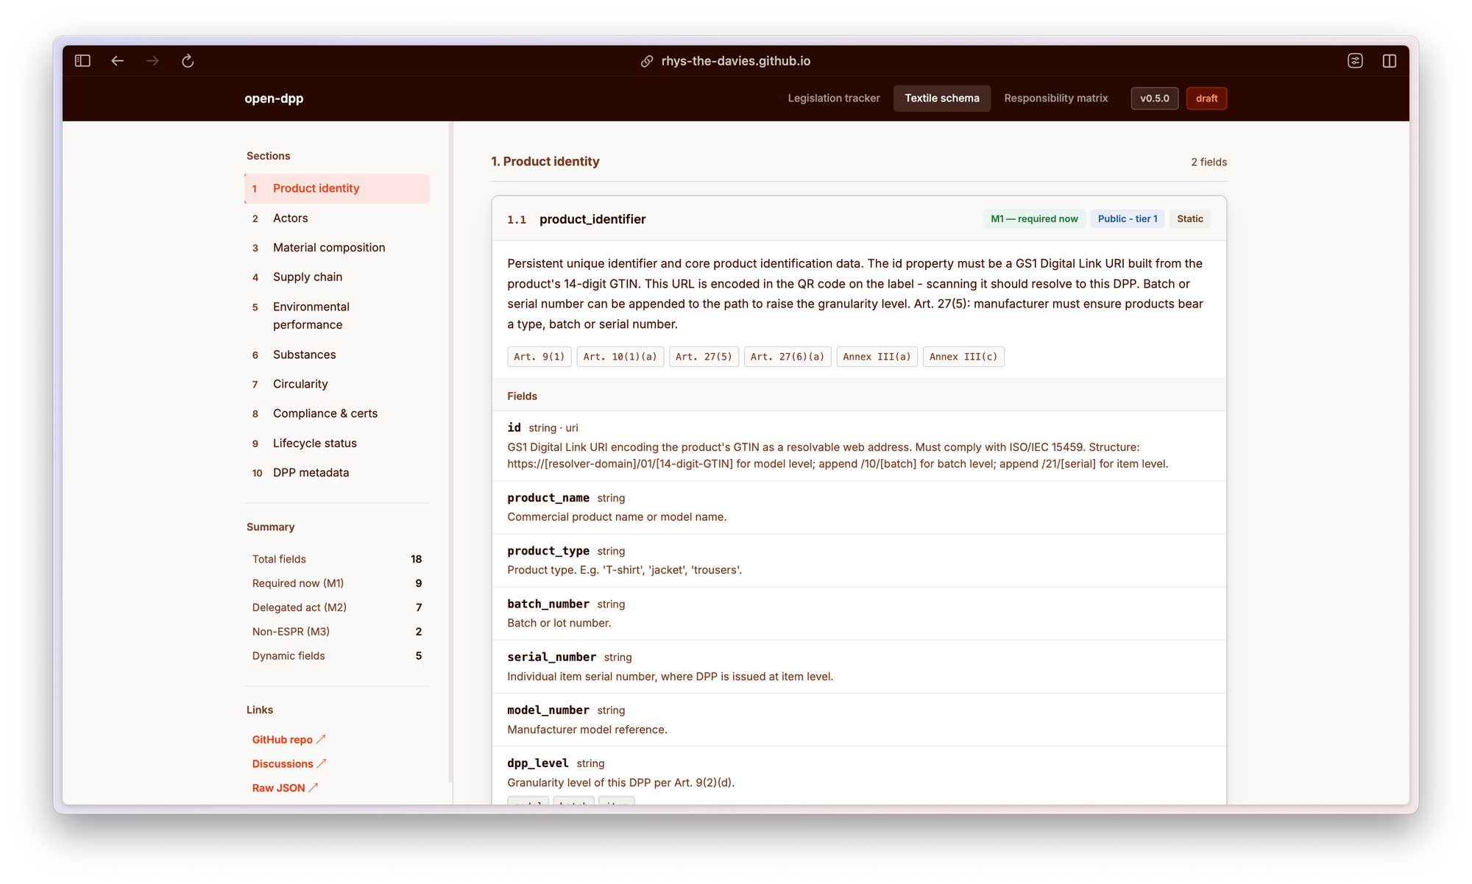Click the back navigation arrow

(x=118, y=61)
